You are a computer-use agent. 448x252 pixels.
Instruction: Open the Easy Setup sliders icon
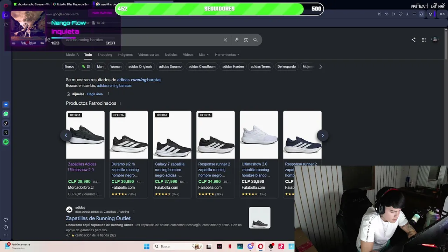click(414, 14)
